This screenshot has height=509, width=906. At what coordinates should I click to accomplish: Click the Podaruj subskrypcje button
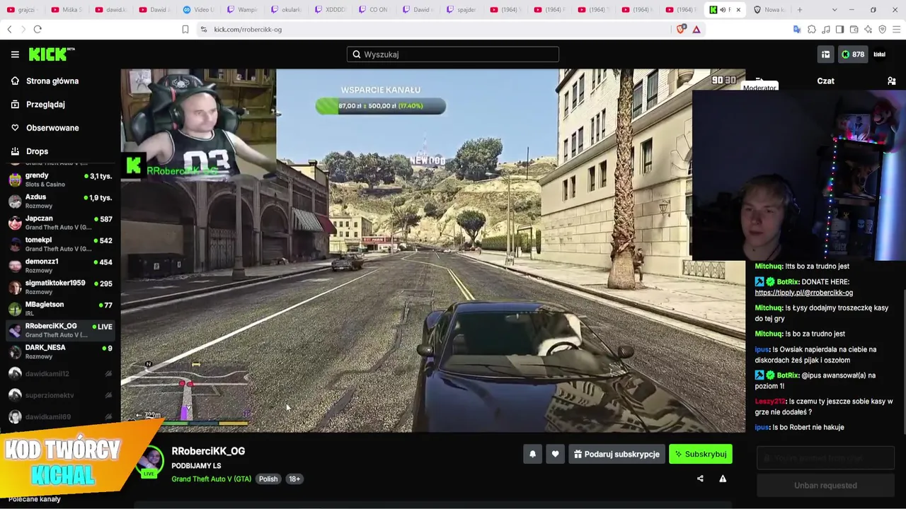pos(617,454)
